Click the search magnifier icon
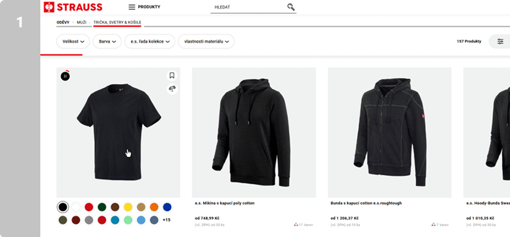 [291, 7]
